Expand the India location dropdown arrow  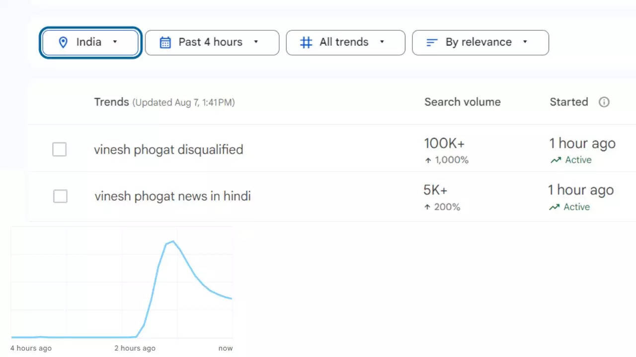pyautogui.click(x=115, y=42)
